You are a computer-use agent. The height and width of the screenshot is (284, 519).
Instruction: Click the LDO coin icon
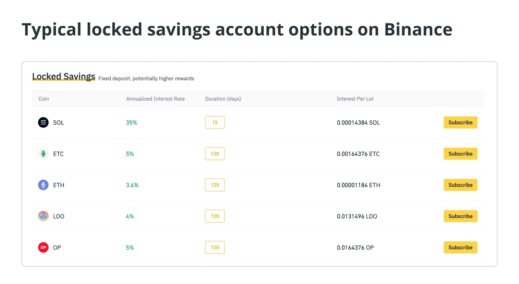[x=43, y=216]
